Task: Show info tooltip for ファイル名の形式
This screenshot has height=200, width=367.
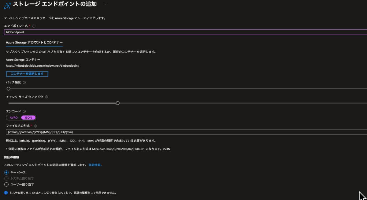Action: pos(35,126)
